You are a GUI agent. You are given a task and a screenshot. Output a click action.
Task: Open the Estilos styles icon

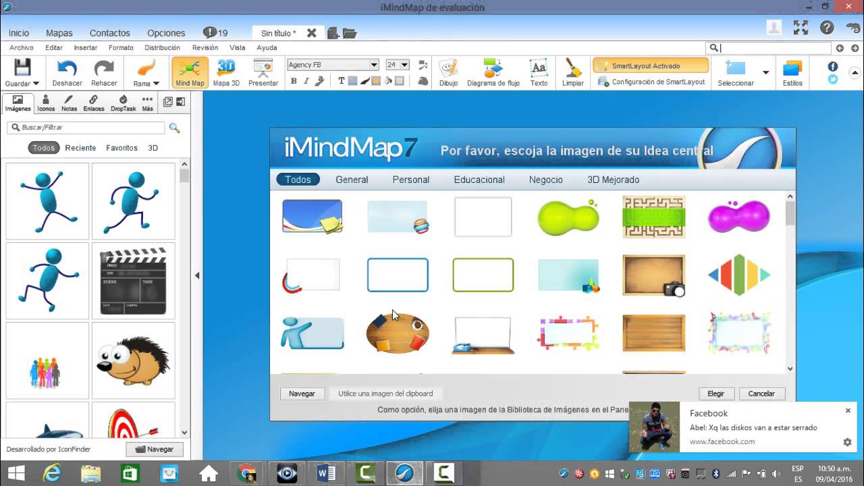point(792,67)
